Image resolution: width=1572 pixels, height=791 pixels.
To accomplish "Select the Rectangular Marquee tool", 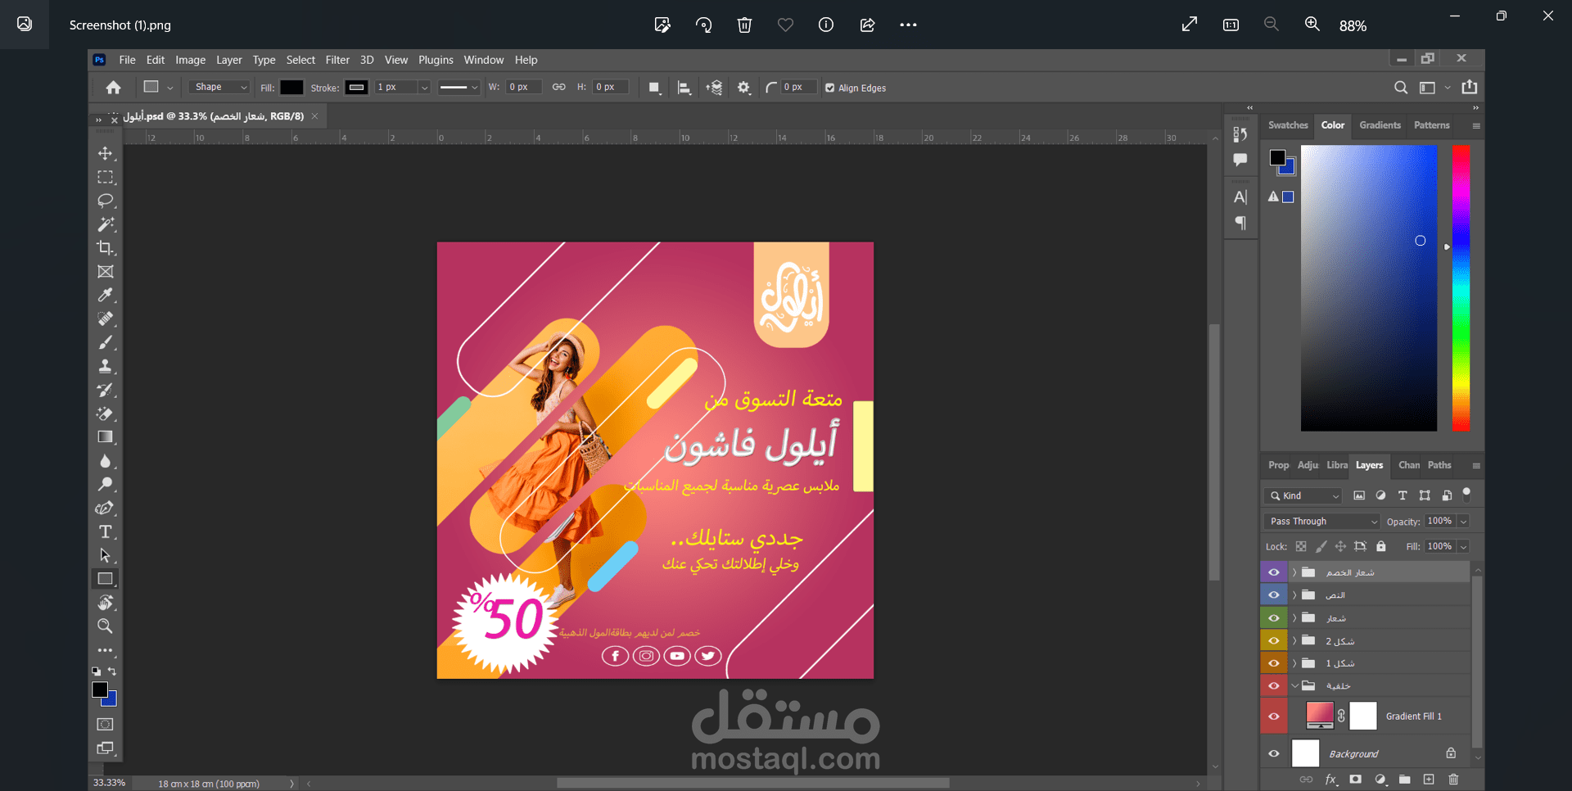I will 106,178.
